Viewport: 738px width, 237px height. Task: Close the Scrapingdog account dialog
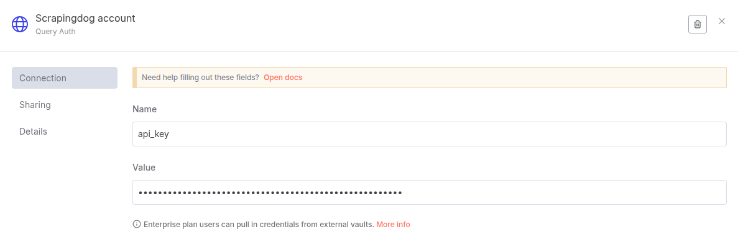722,21
